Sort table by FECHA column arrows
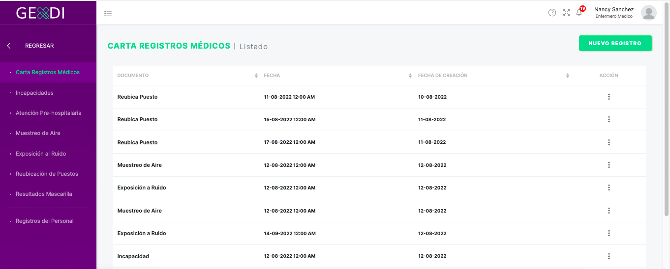The height and width of the screenshot is (269, 670). (x=410, y=76)
